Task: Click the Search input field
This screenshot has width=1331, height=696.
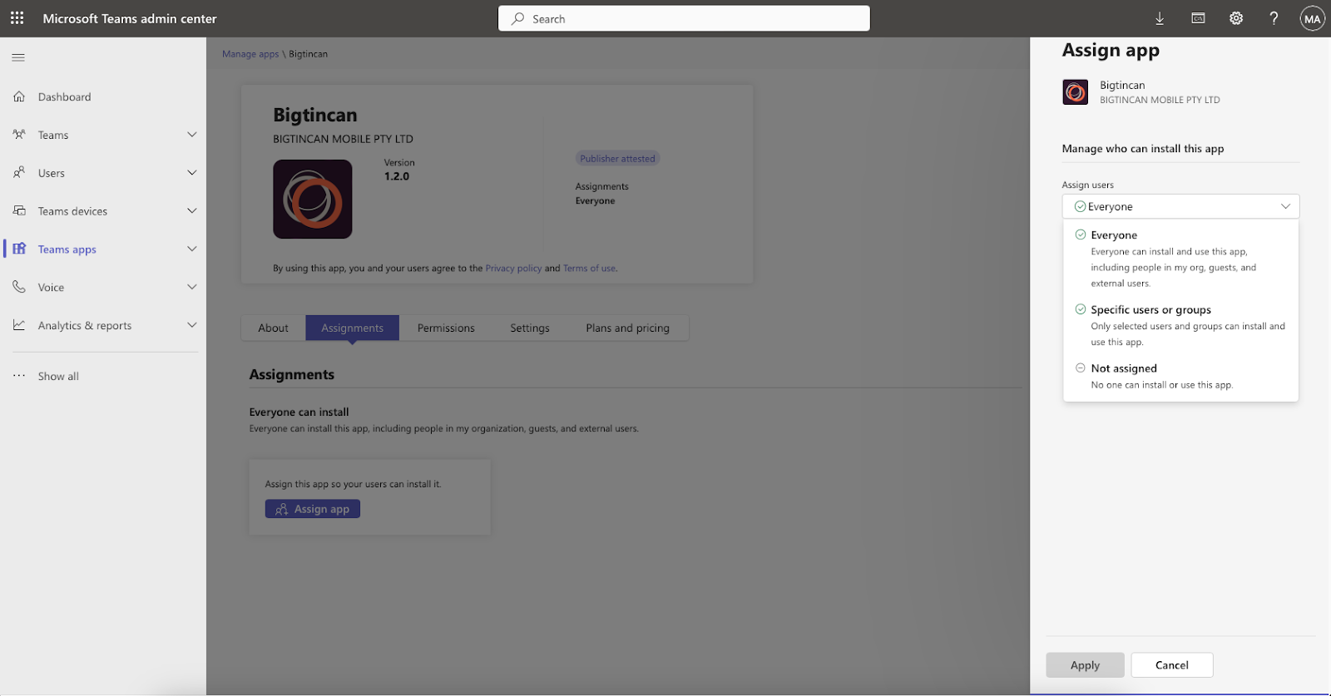Action: tap(684, 18)
